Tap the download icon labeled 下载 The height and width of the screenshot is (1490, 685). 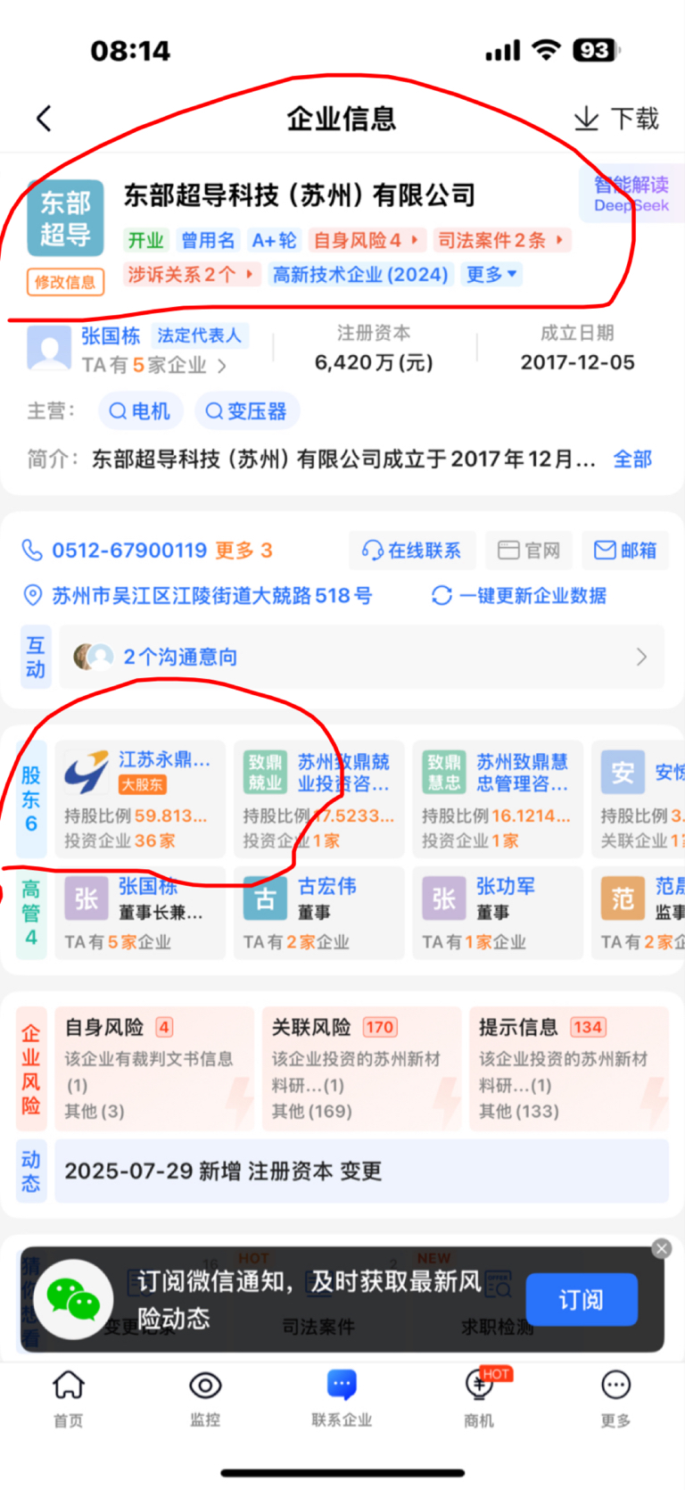[615, 119]
